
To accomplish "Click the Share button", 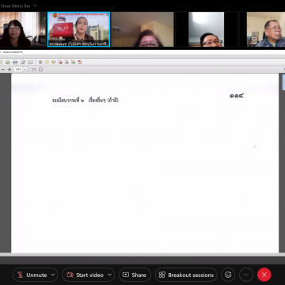I will 135,275.
